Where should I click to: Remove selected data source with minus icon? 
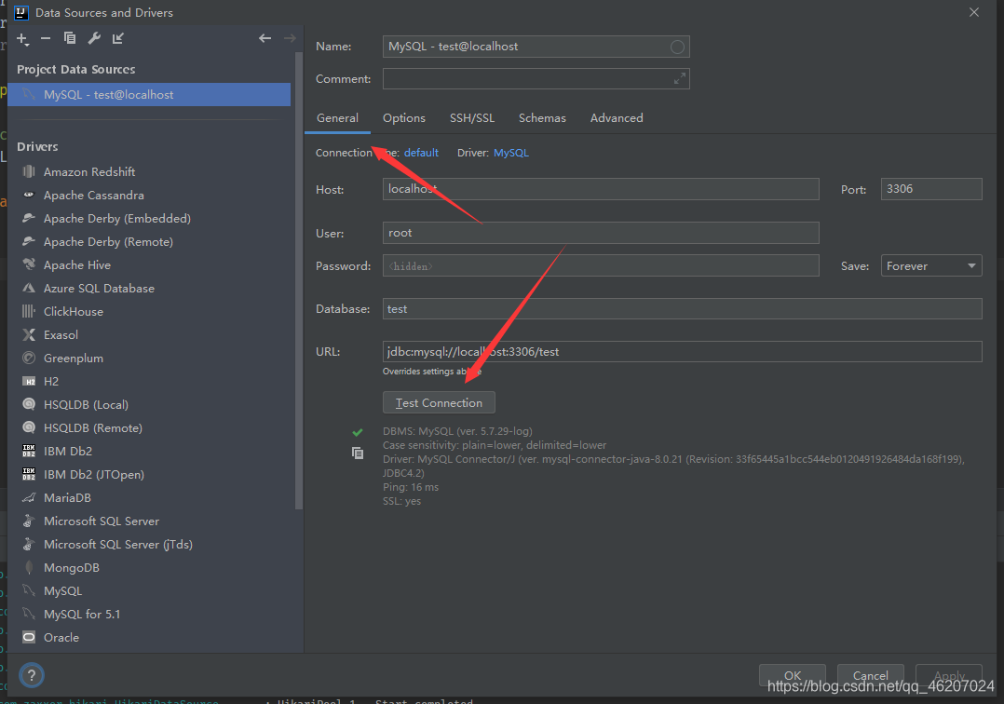(x=46, y=39)
